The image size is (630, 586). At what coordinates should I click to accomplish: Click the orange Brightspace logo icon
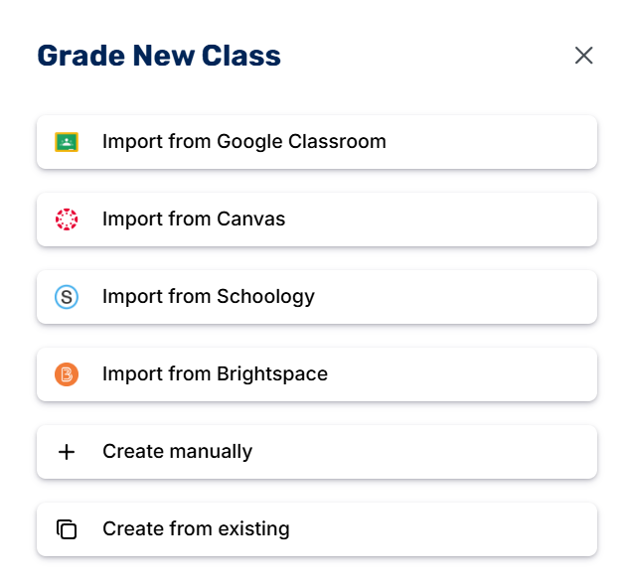coord(67,374)
